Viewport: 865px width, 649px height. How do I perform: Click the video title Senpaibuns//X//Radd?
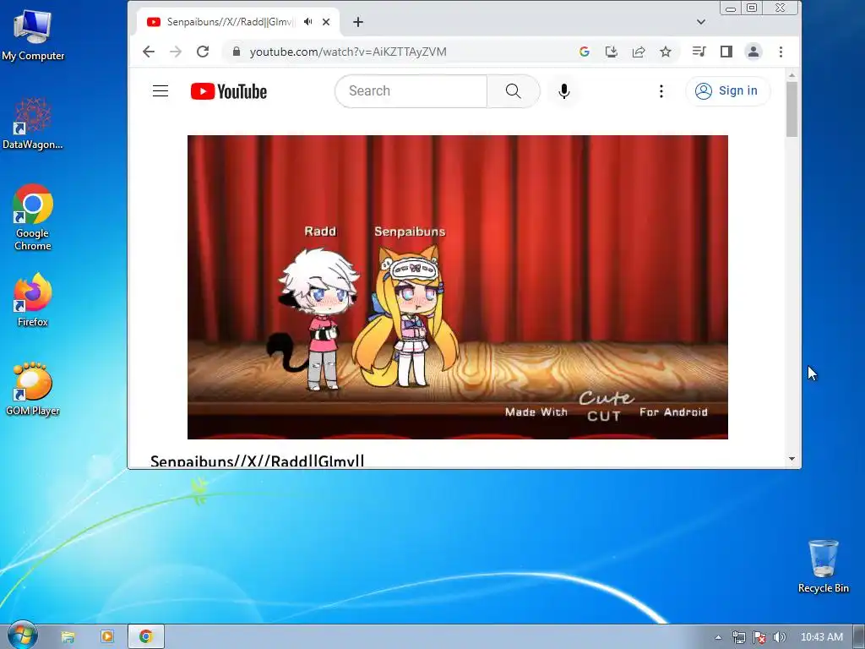(257, 461)
